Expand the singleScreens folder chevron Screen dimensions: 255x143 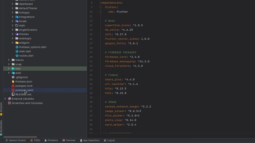click(x=12, y=30)
